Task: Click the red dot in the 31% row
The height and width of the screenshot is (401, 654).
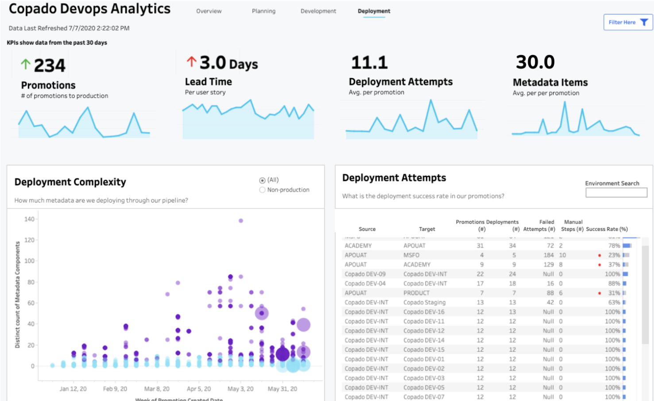Action: 600,293
